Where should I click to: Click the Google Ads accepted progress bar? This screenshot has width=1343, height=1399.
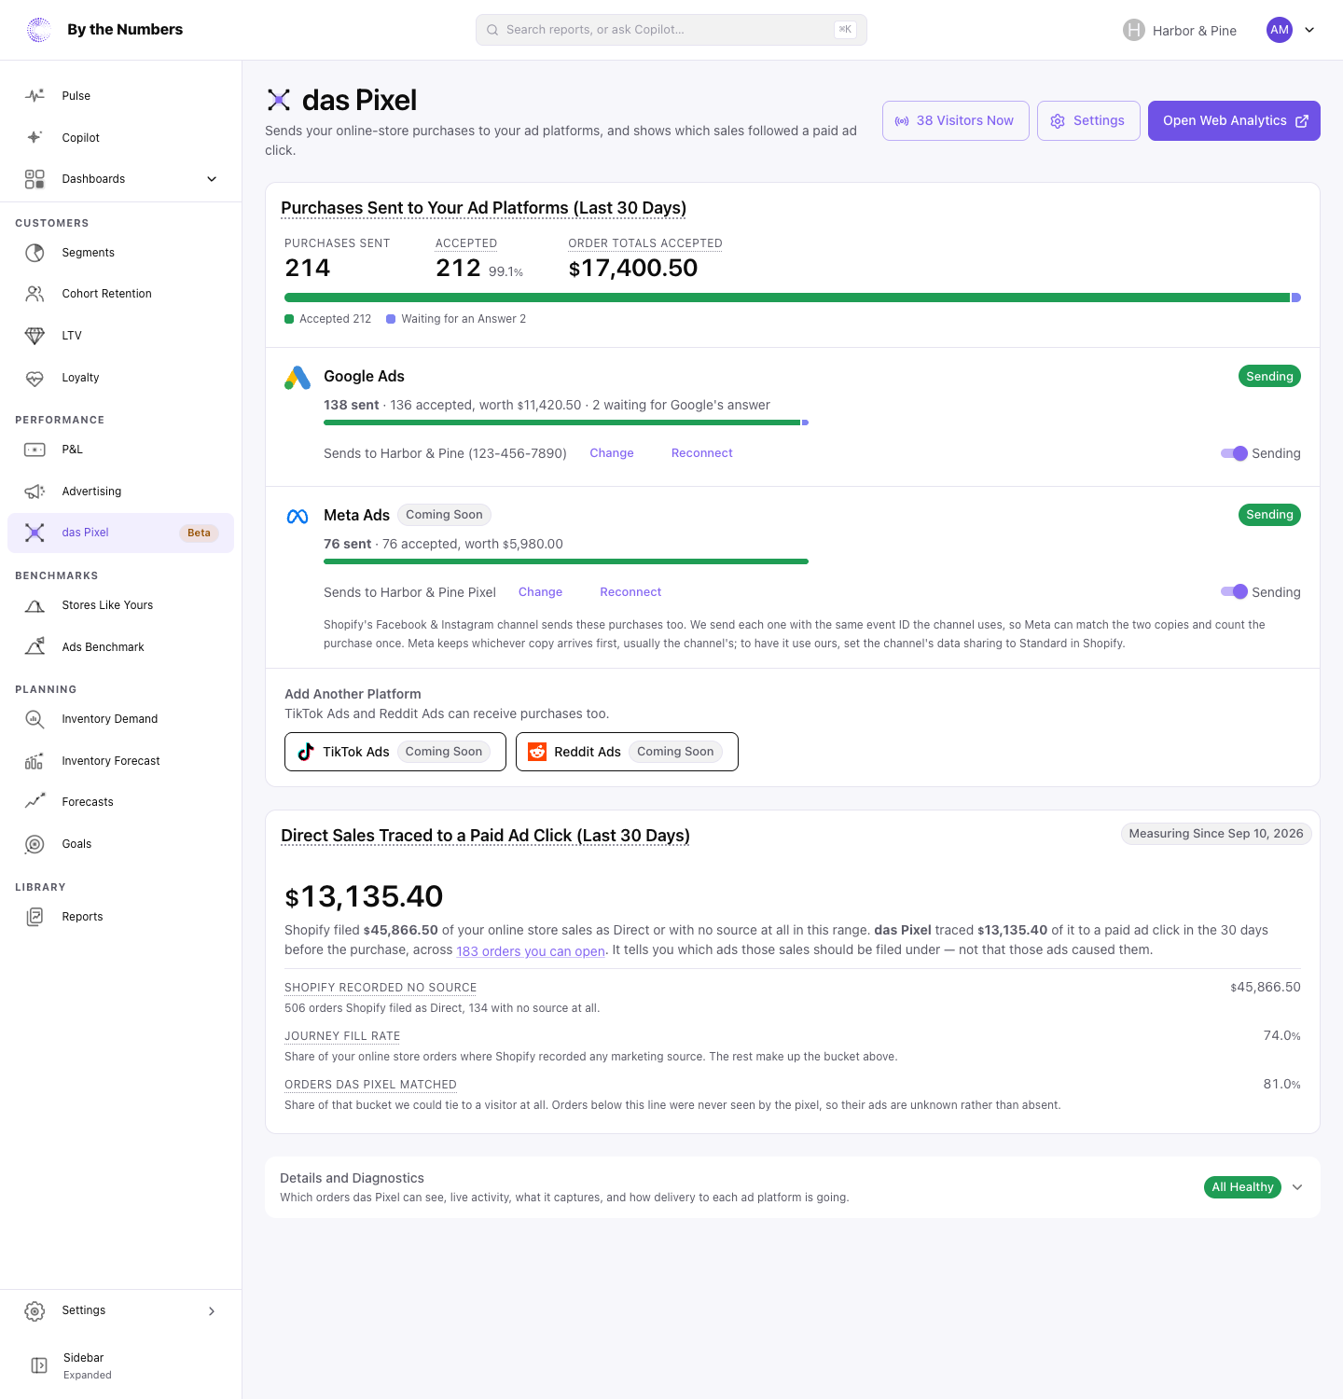click(566, 422)
